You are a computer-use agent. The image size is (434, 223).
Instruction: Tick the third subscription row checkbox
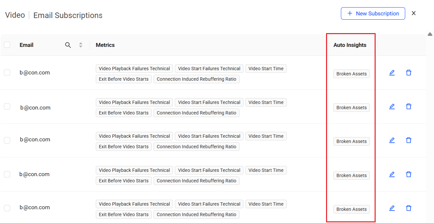click(x=7, y=140)
